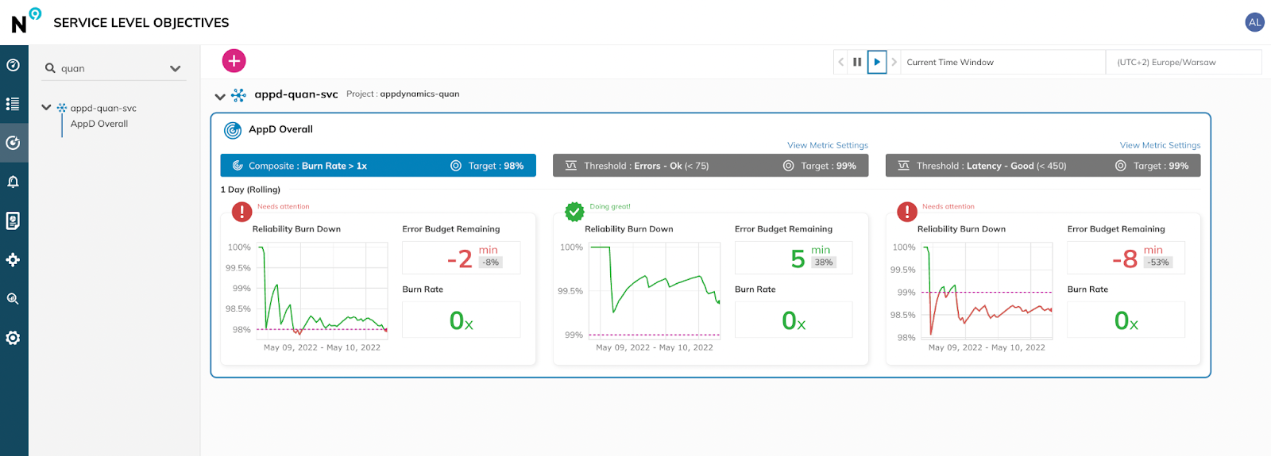Select the SLO target icon in sidebar
1271x456 pixels.
point(14,143)
